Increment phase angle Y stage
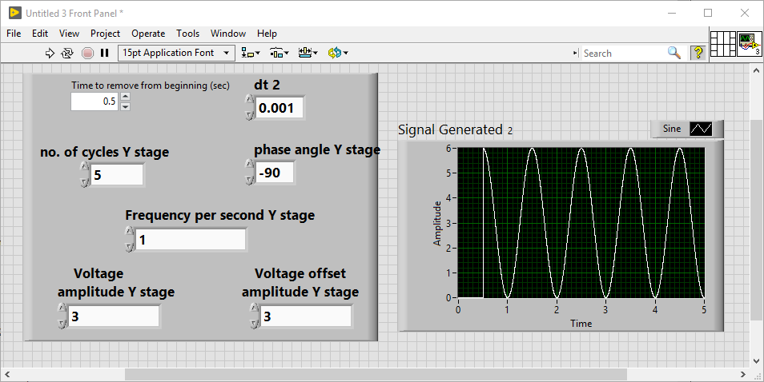The width and height of the screenshot is (764, 382). coord(250,165)
